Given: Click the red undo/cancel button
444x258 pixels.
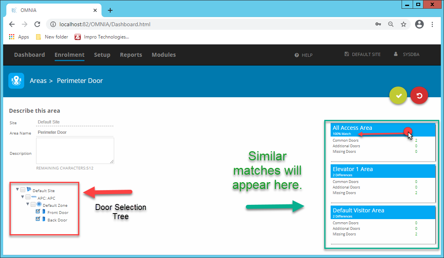Looking at the screenshot, I should coord(419,96).
